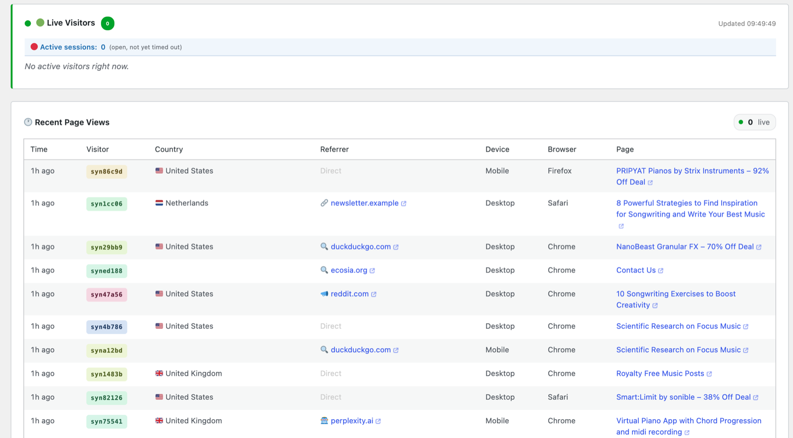Open duckduckgo.com referrer for visitor syn29bb9
Viewport: 793px width, 438px height.
pyautogui.click(x=360, y=246)
